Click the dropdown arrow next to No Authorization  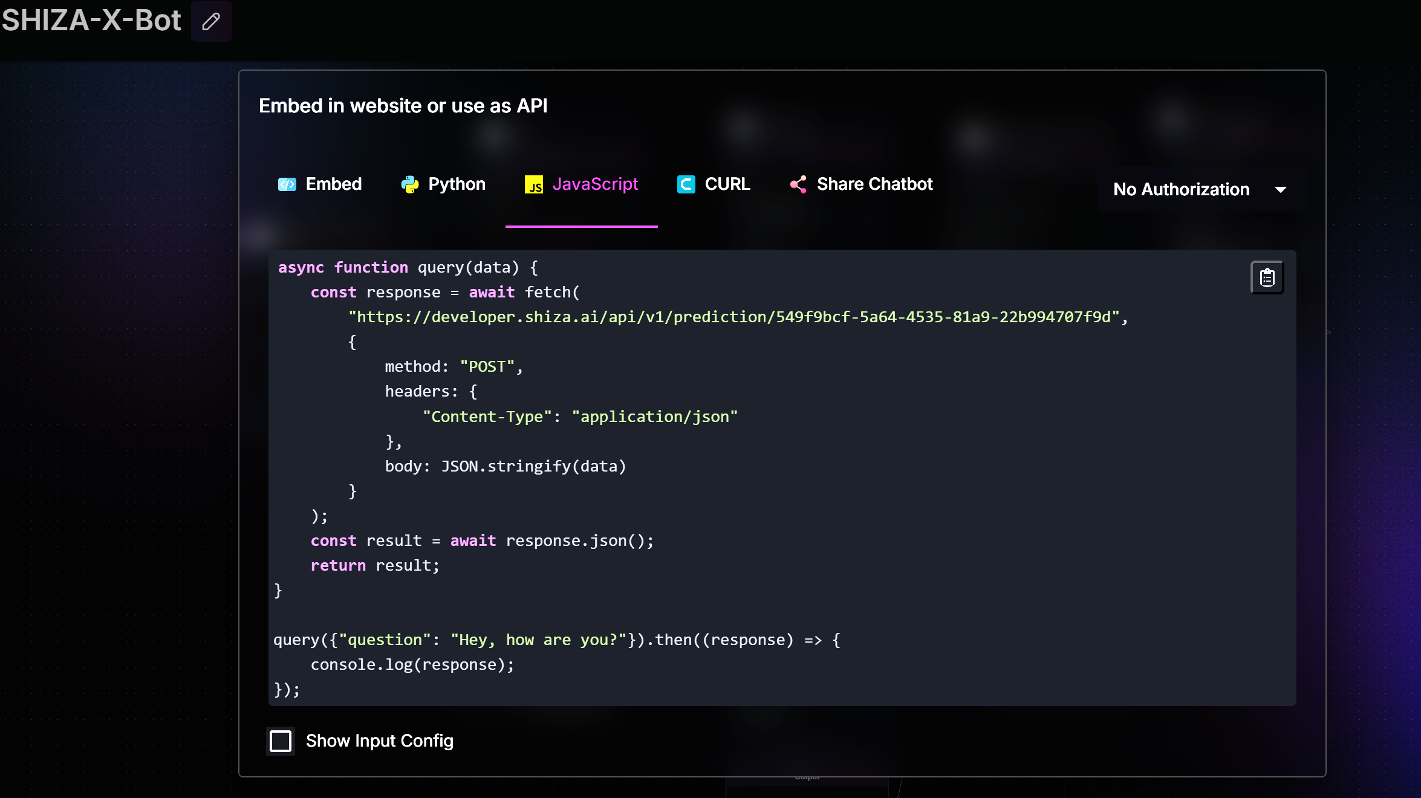point(1280,190)
